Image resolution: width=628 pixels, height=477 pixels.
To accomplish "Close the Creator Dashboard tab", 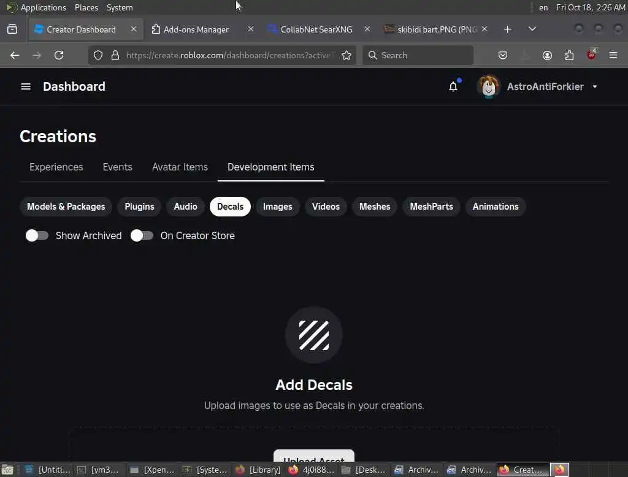I will point(134,29).
